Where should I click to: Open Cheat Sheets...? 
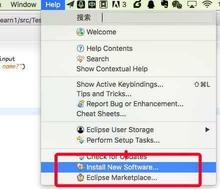tap(128, 114)
